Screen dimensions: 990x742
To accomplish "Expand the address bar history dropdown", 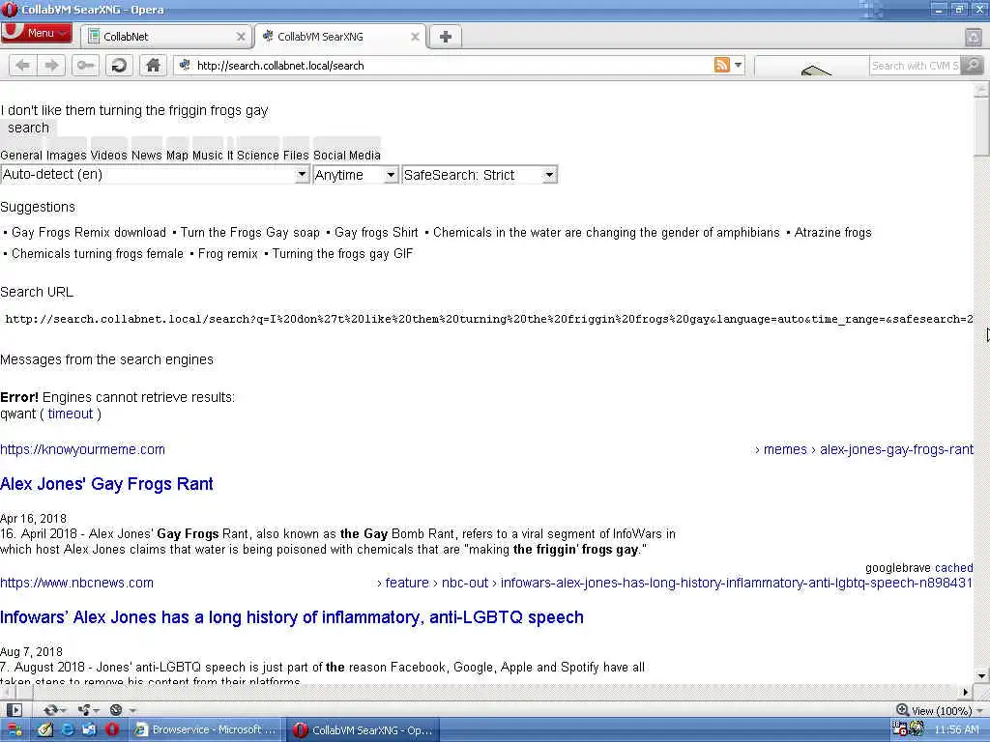I will 738,65.
